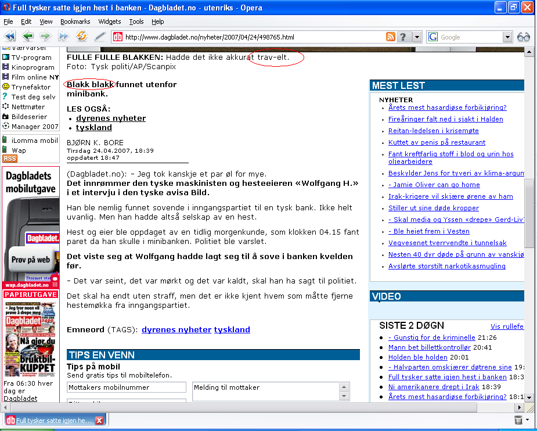Open the Help menu

pyautogui.click(x=157, y=21)
